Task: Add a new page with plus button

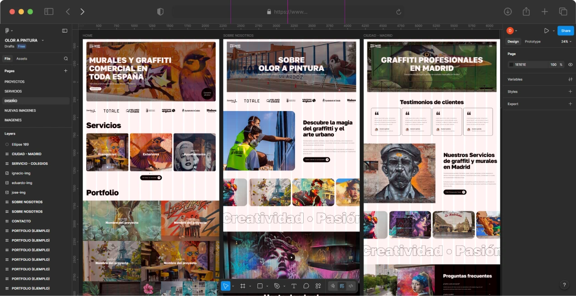Action: [x=66, y=71]
